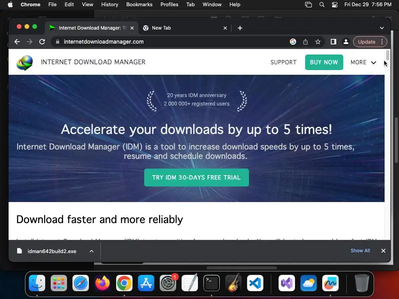The width and height of the screenshot is (399, 299).
Task: Open Launchpad from the Dock
Action: coord(59,283)
